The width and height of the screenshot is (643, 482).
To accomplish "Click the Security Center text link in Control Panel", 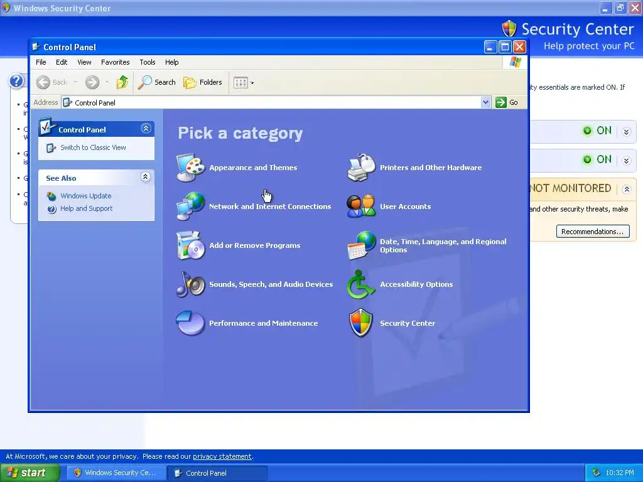I will click(x=407, y=323).
